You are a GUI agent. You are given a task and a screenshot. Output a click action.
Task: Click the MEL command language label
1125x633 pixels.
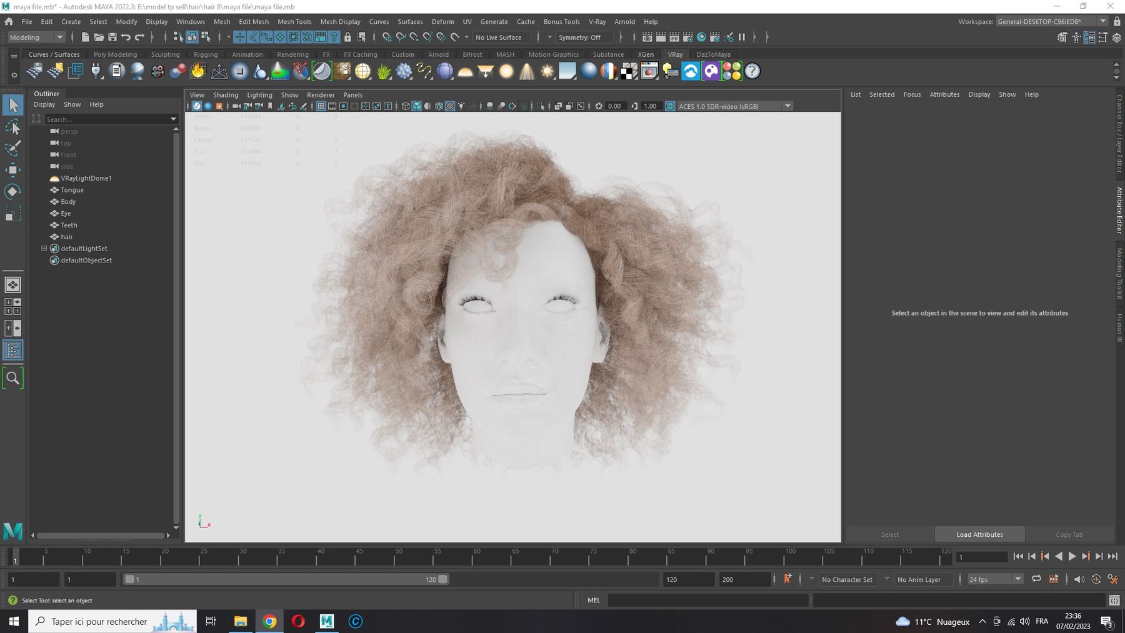594,600
